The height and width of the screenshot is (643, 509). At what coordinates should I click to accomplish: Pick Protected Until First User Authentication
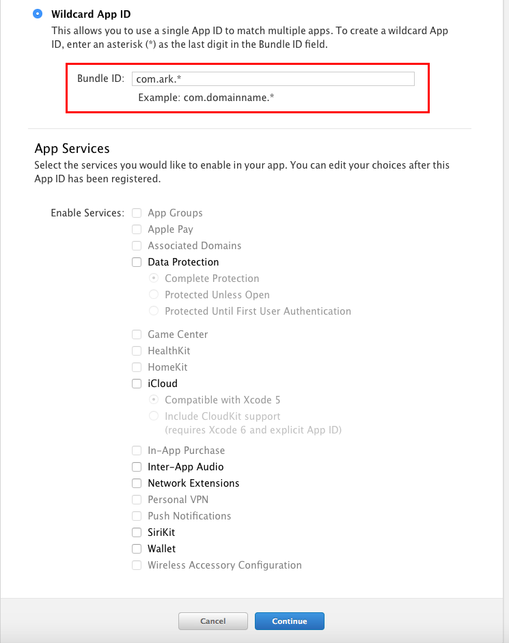pos(154,311)
